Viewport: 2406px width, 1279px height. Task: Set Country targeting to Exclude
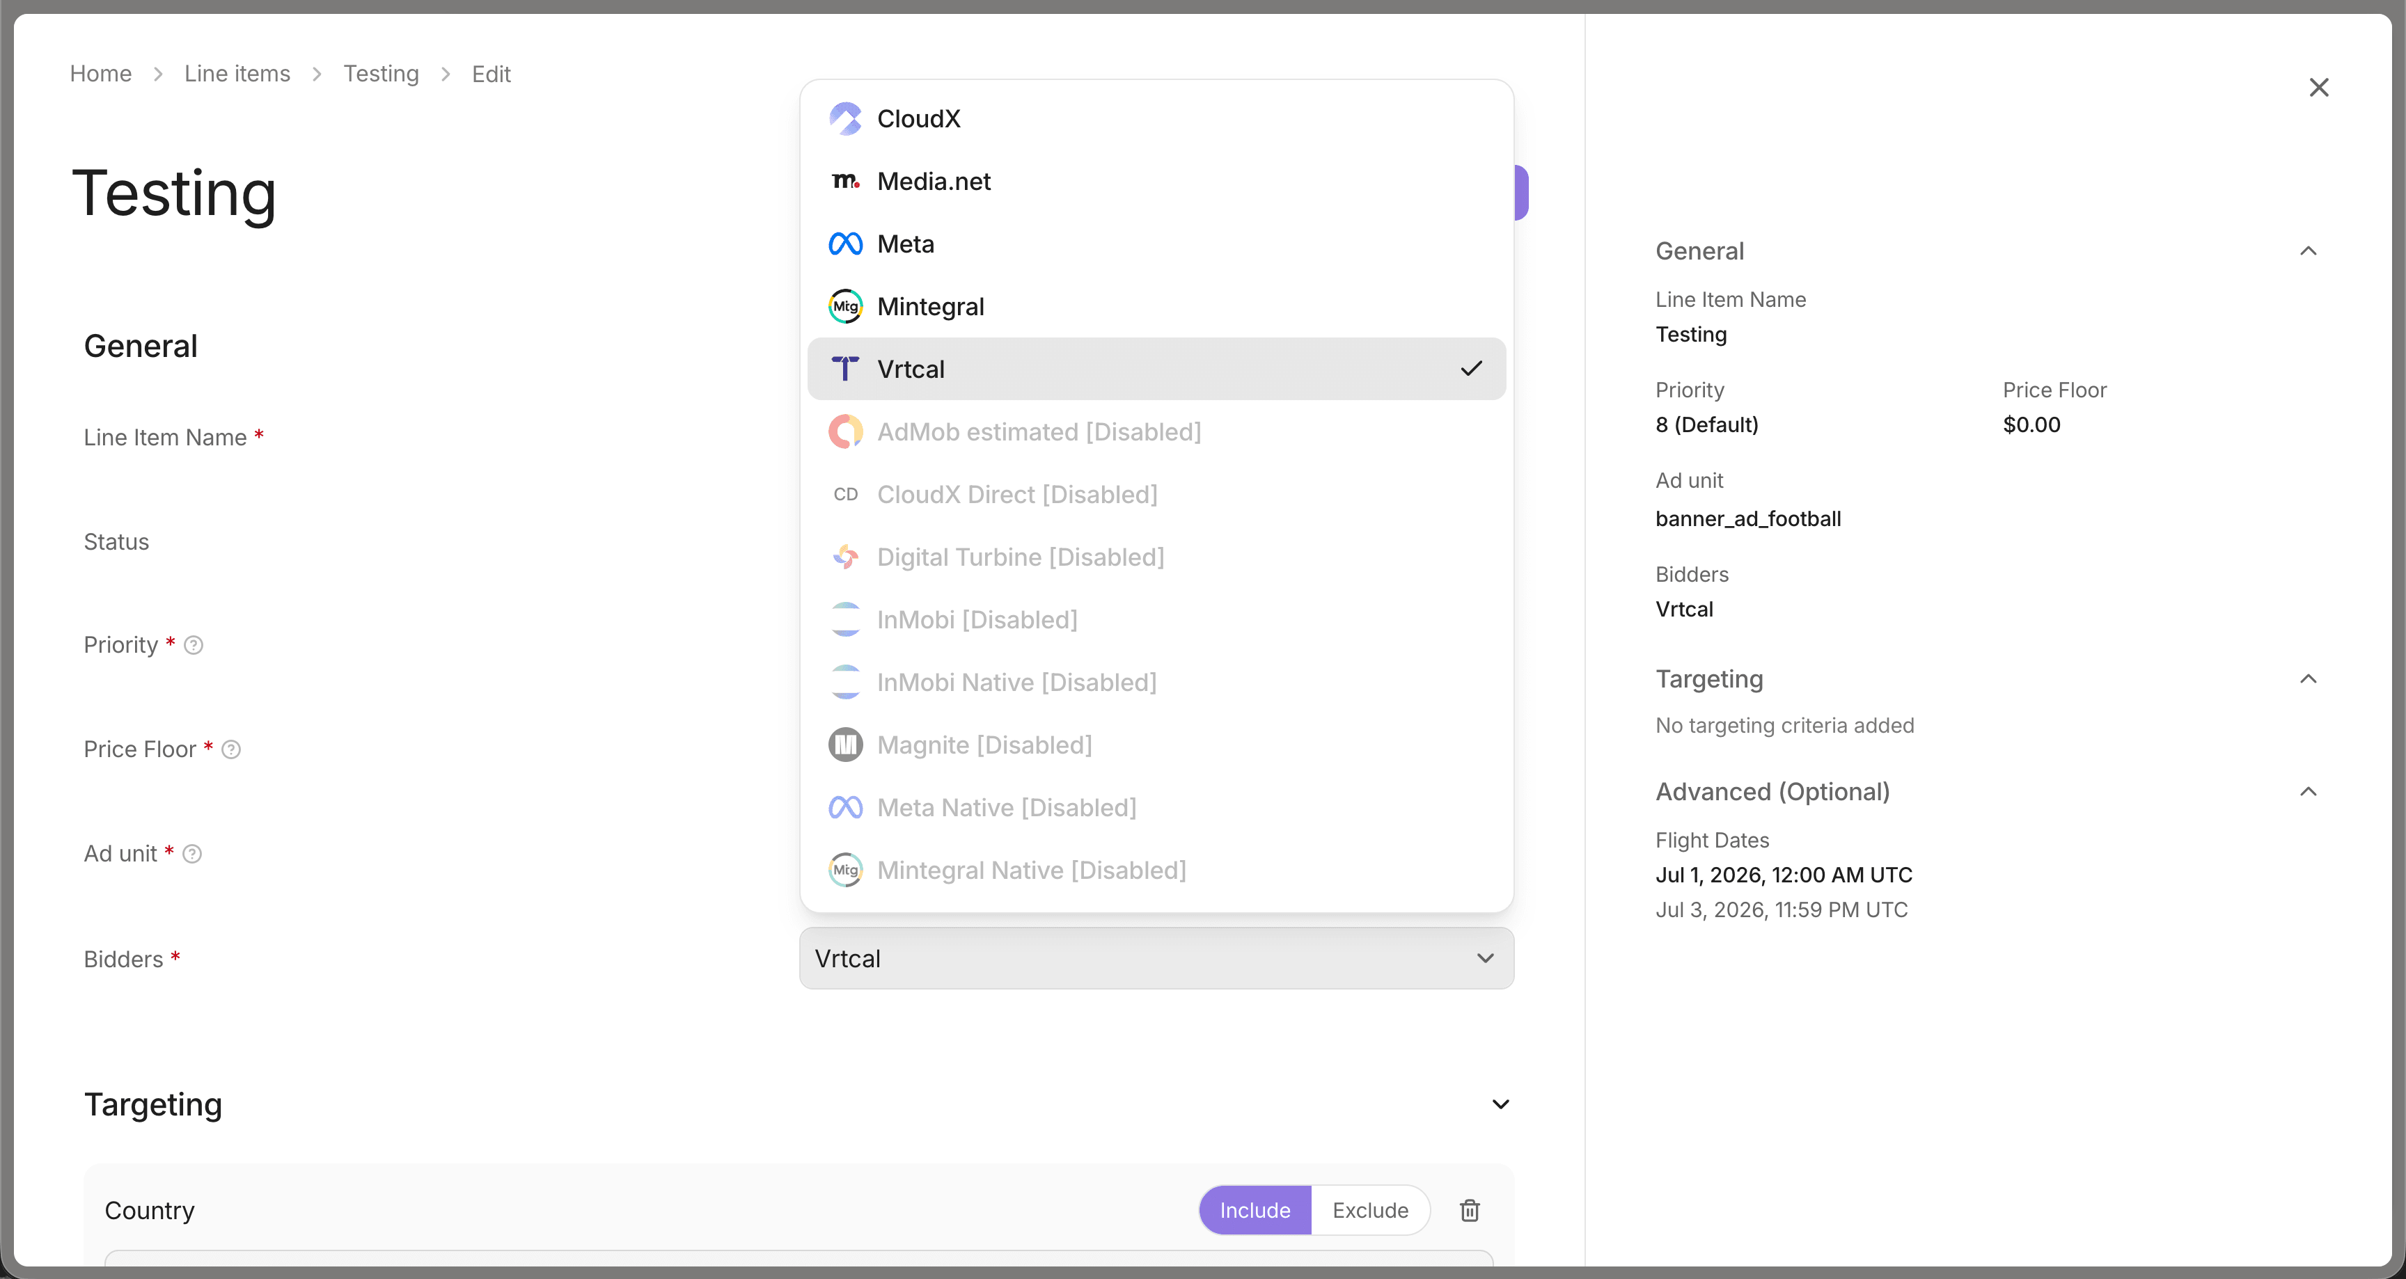tap(1369, 1210)
